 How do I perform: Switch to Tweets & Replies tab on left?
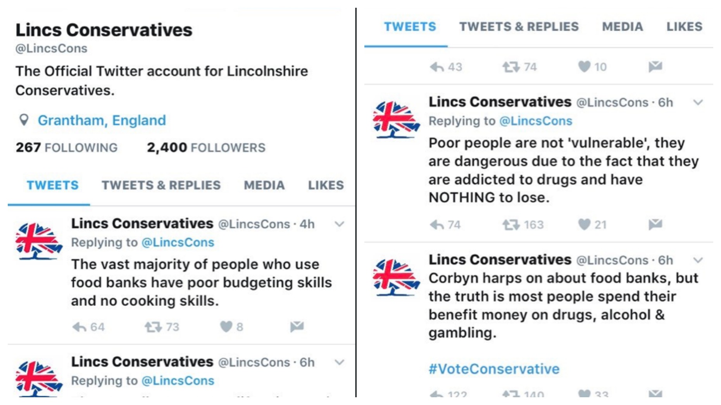click(x=161, y=185)
